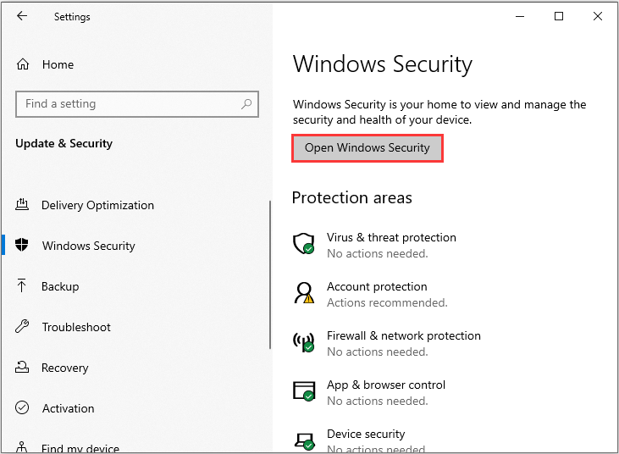Click the Protection areas heading
The image size is (619, 454).
click(x=351, y=198)
